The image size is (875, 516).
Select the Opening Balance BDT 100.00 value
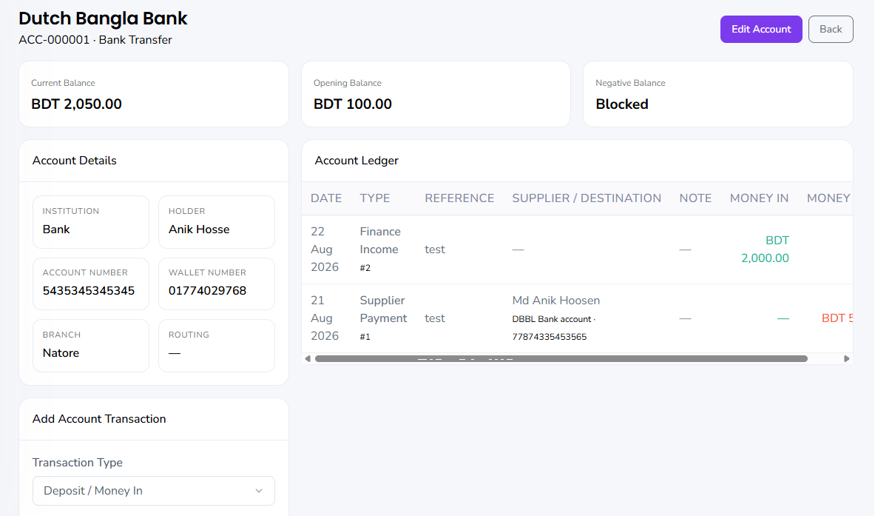[x=353, y=104]
